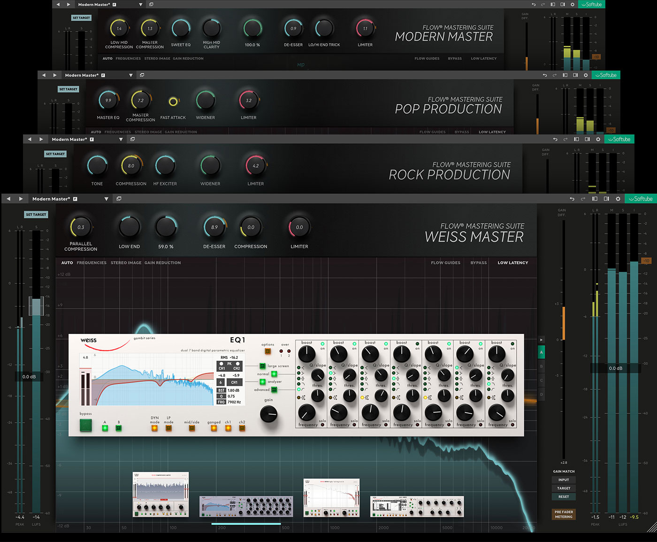Viewport: 657px width, 542px height.
Task: Toggle the left meter panel icon, Weiss Master
Action: [595, 199]
